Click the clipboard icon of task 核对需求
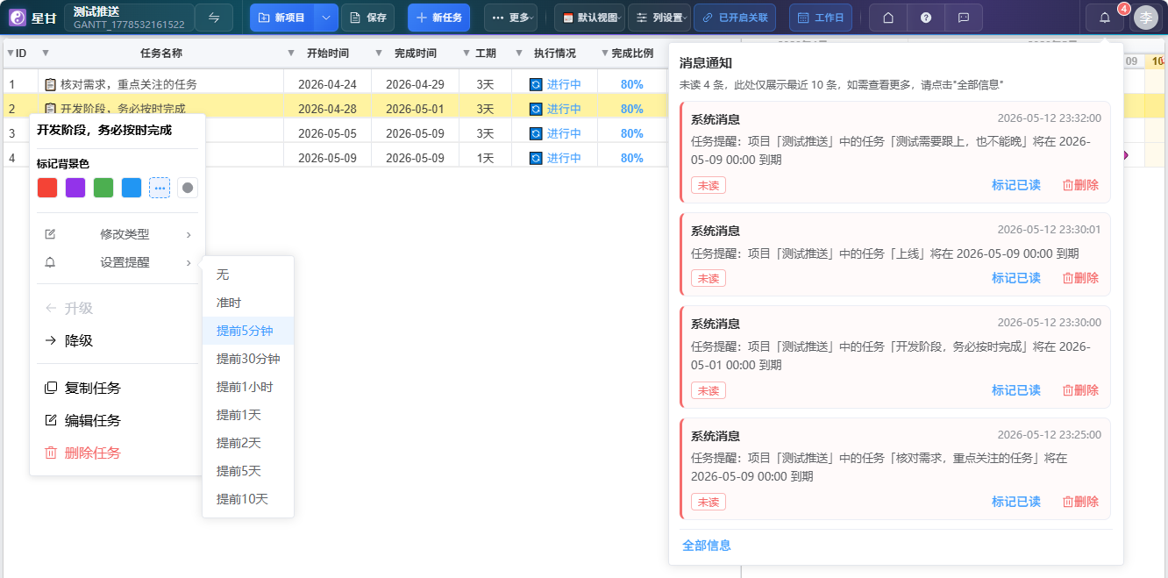 tap(50, 84)
